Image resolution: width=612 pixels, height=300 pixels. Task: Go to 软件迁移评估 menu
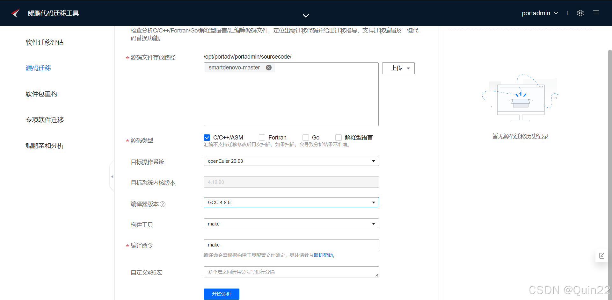click(45, 42)
